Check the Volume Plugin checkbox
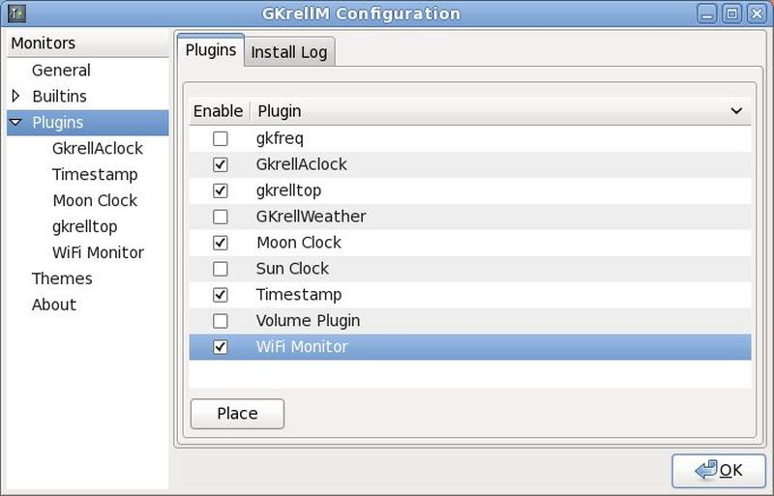Viewport: 774px width, 496px height. pos(220,321)
